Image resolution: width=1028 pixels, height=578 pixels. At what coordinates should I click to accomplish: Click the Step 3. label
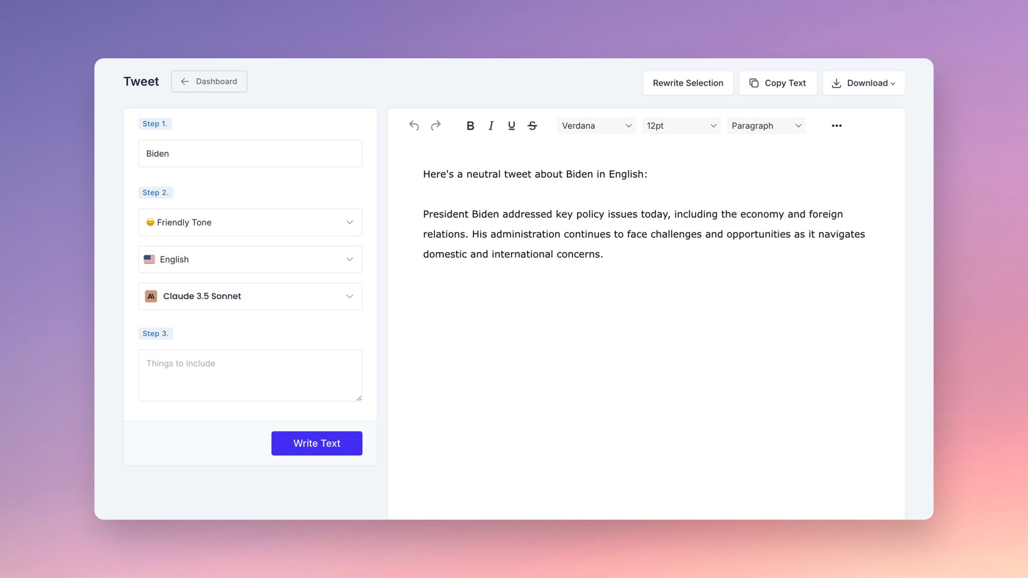155,333
